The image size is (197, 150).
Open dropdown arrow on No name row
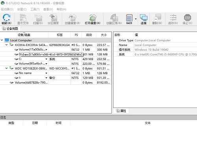pos(46,73)
